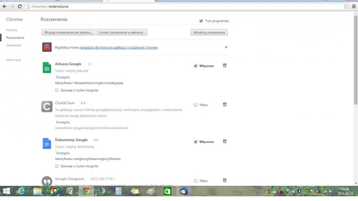
Task: Delete Click&Clean extension with trash icon
Action: click(x=225, y=105)
